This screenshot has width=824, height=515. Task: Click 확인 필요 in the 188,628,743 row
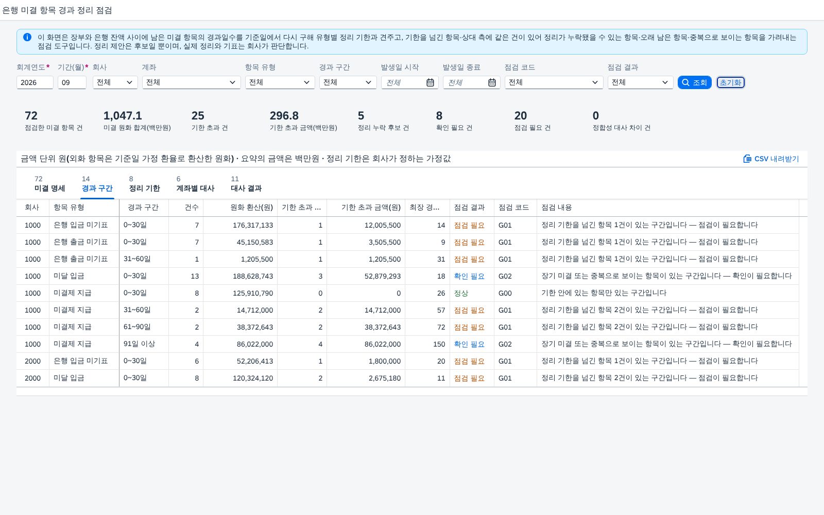coord(469,276)
